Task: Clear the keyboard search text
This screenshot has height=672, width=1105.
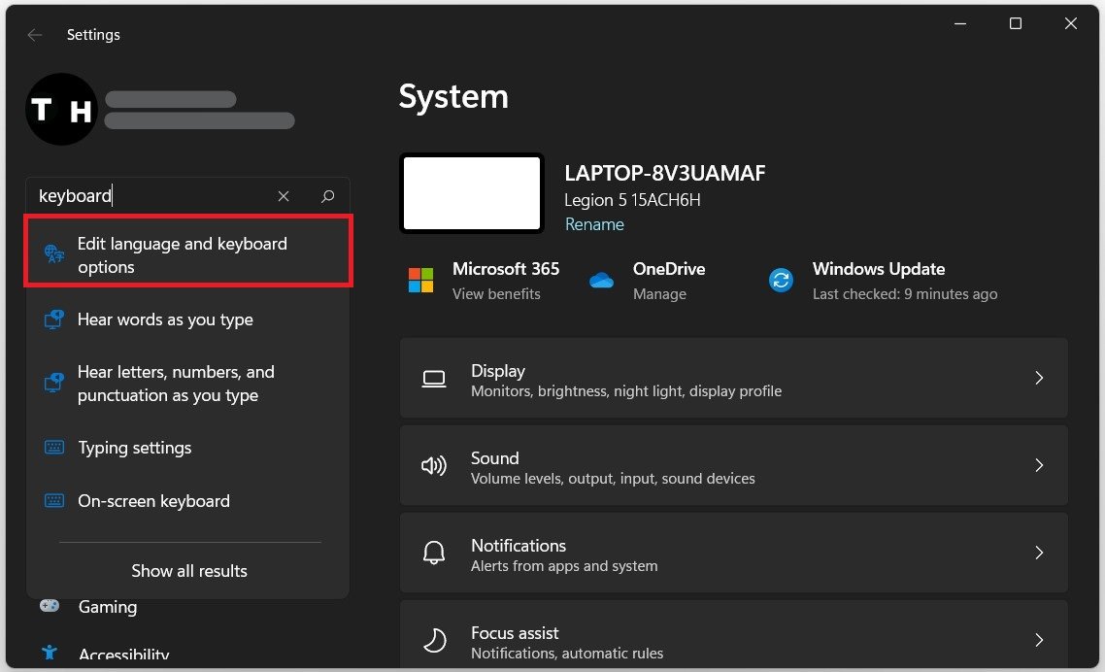Action: tap(284, 196)
